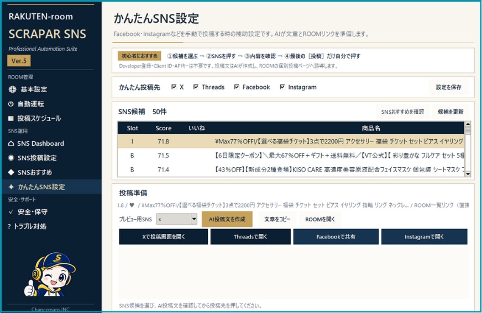This screenshot has width=482, height=313.
Task: Click the candidate list scrollbar up arrow
Action: coord(468,124)
